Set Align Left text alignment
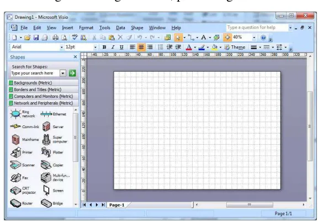Viewport: 318px width, 222px height. point(132,47)
